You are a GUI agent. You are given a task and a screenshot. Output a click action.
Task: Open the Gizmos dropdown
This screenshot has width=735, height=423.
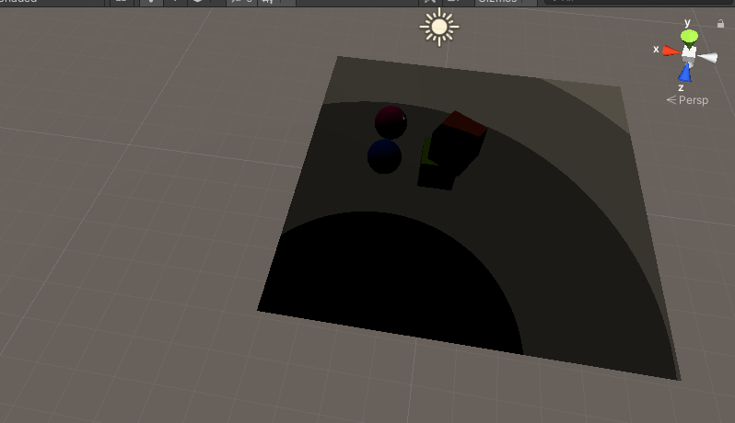coord(502,2)
